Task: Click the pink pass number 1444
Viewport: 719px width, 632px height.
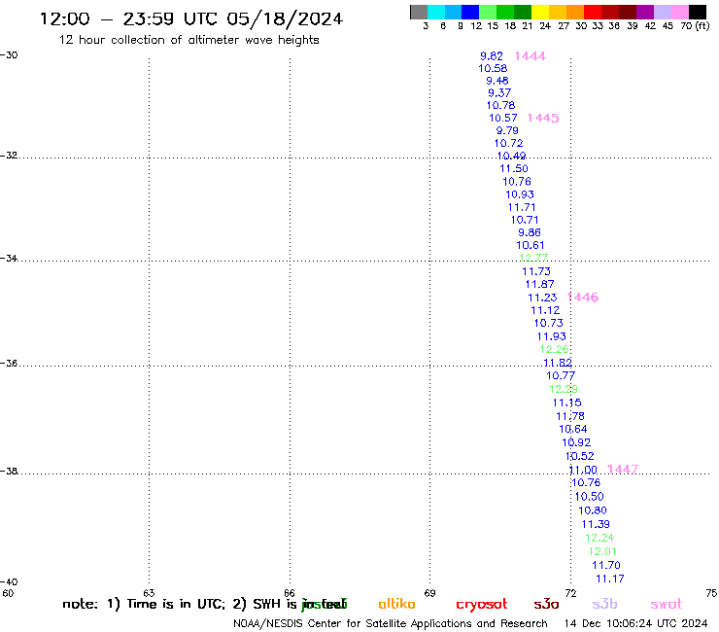Action: pyautogui.click(x=531, y=56)
